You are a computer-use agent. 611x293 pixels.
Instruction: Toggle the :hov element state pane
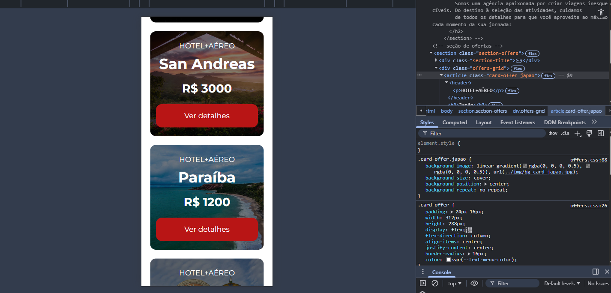pyautogui.click(x=553, y=133)
